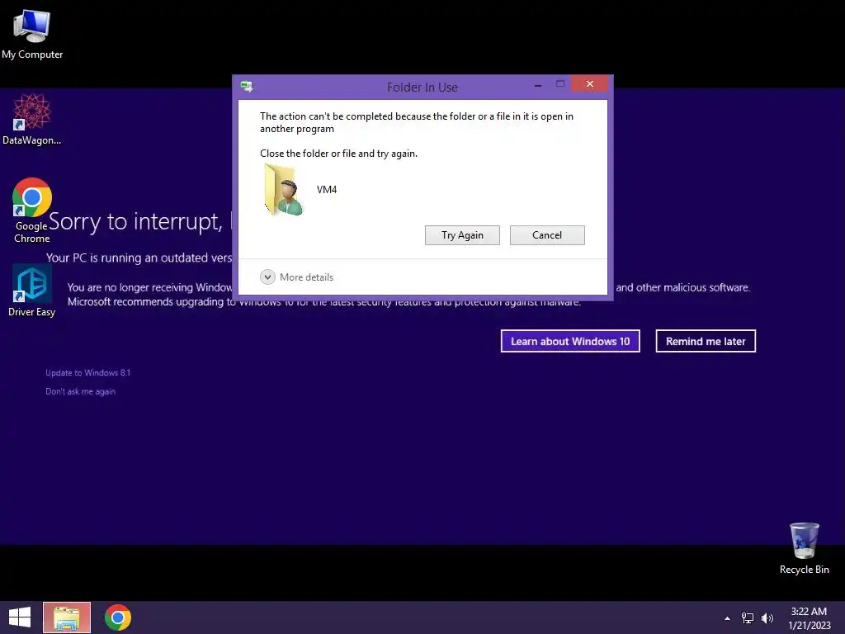Click the VM4 folder name text

click(327, 190)
